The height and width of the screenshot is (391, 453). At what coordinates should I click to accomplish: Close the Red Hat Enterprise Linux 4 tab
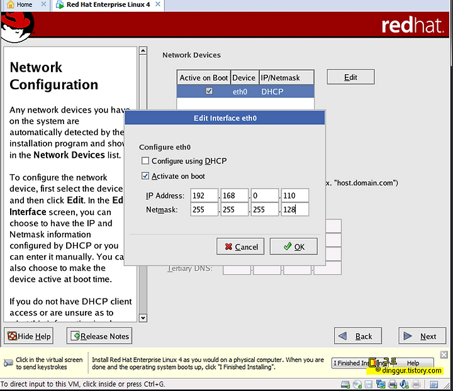point(158,4)
